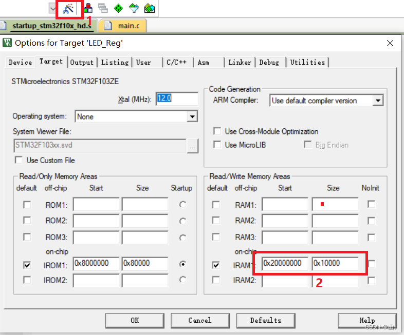Select the Target tab

tap(51, 62)
